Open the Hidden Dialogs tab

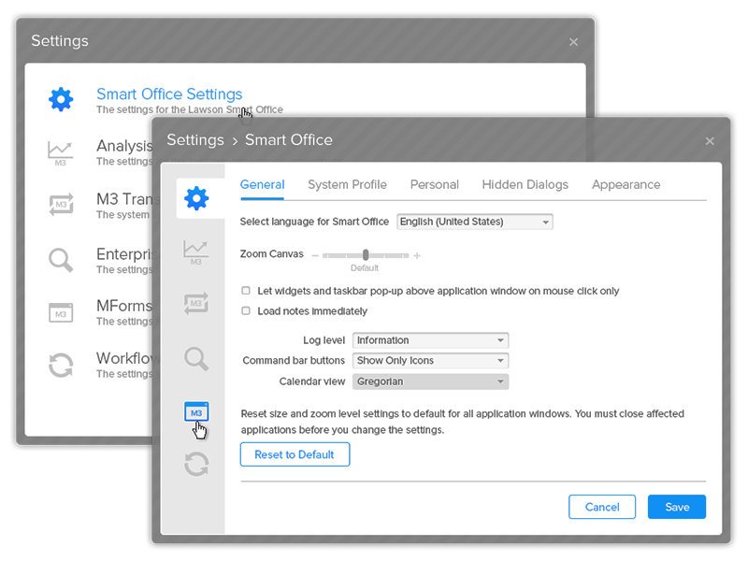point(525,184)
